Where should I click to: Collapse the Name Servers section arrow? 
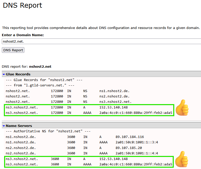[x=4, y=126]
